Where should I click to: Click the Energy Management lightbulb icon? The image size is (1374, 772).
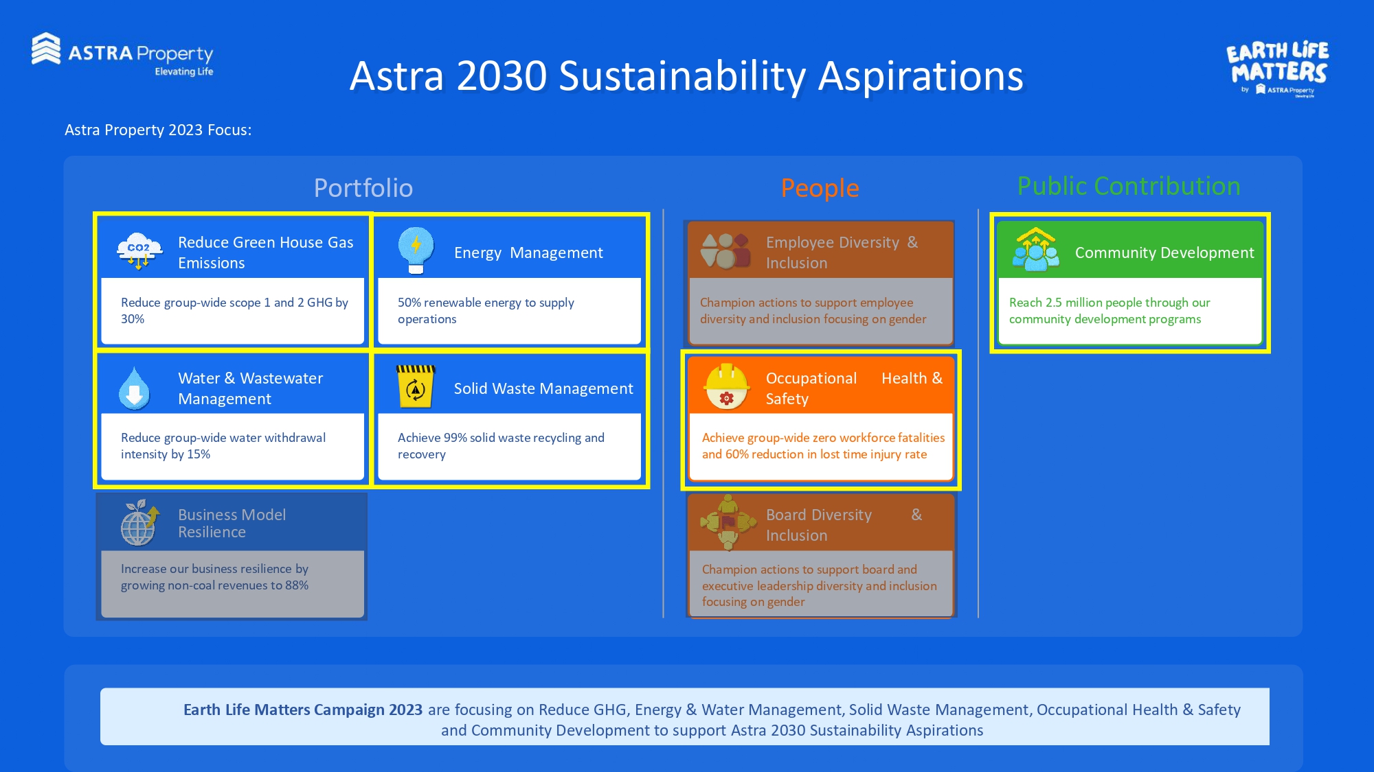pyautogui.click(x=416, y=250)
